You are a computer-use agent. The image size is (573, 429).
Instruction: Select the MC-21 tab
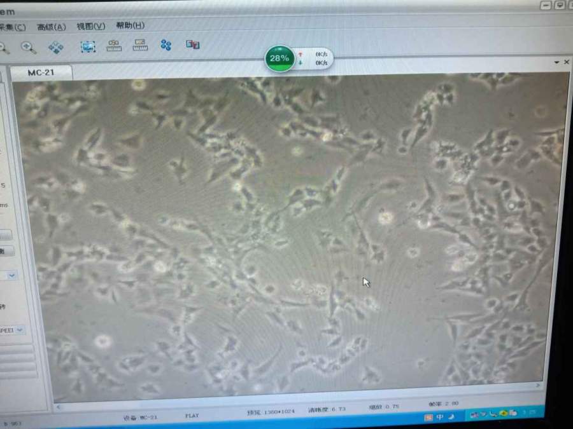[41, 72]
